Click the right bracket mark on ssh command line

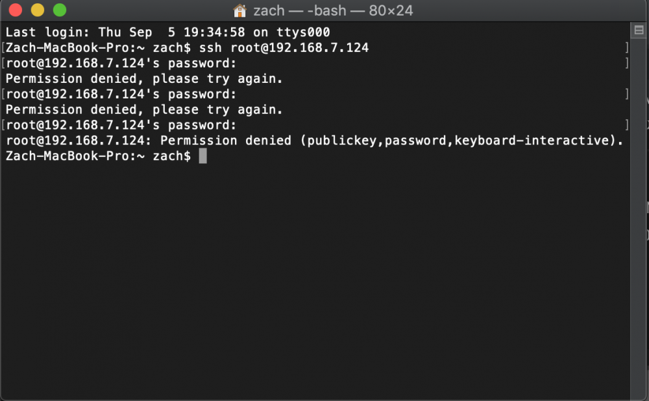[627, 47]
